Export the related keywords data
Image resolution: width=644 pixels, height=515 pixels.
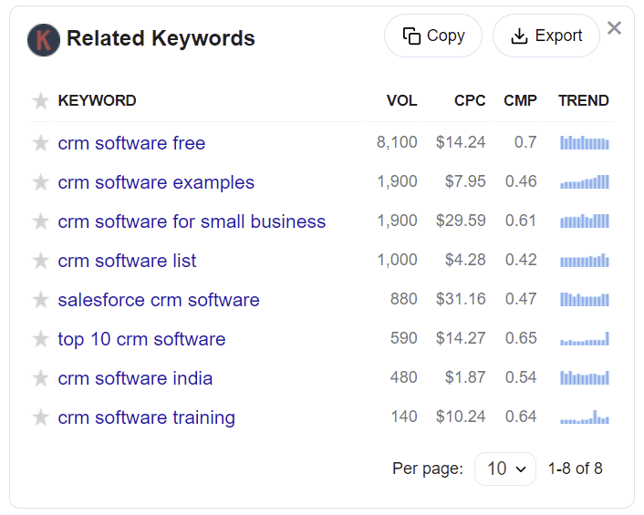tap(545, 36)
